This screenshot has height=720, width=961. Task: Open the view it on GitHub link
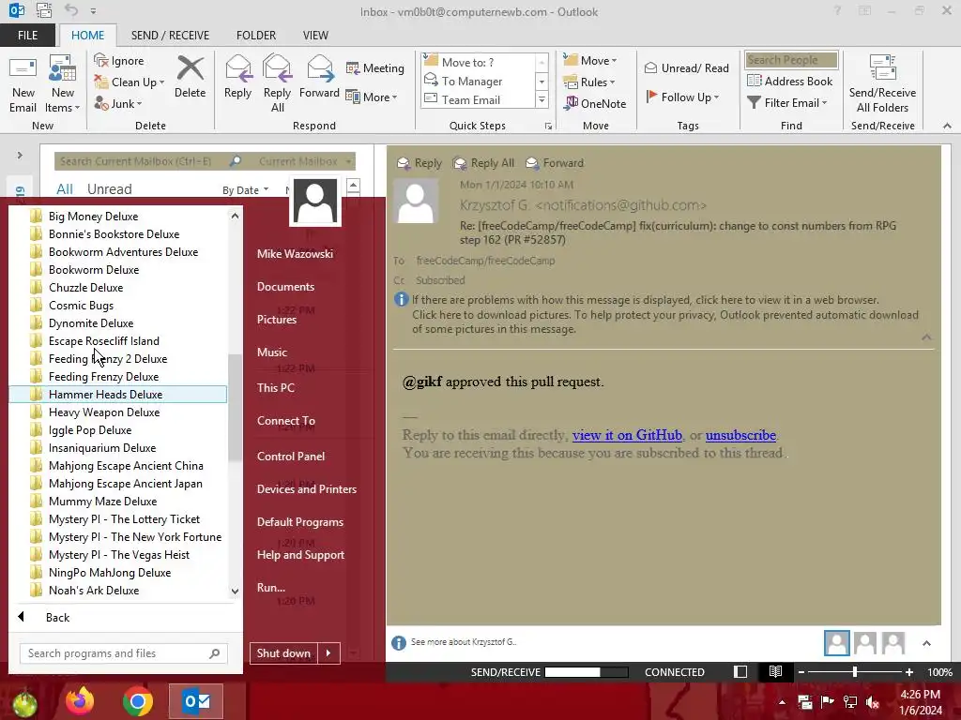(x=627, y=435)
